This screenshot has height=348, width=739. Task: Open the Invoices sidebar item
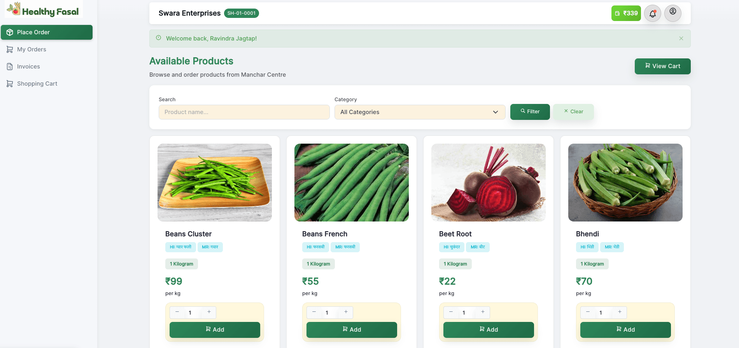pos(28,67)
